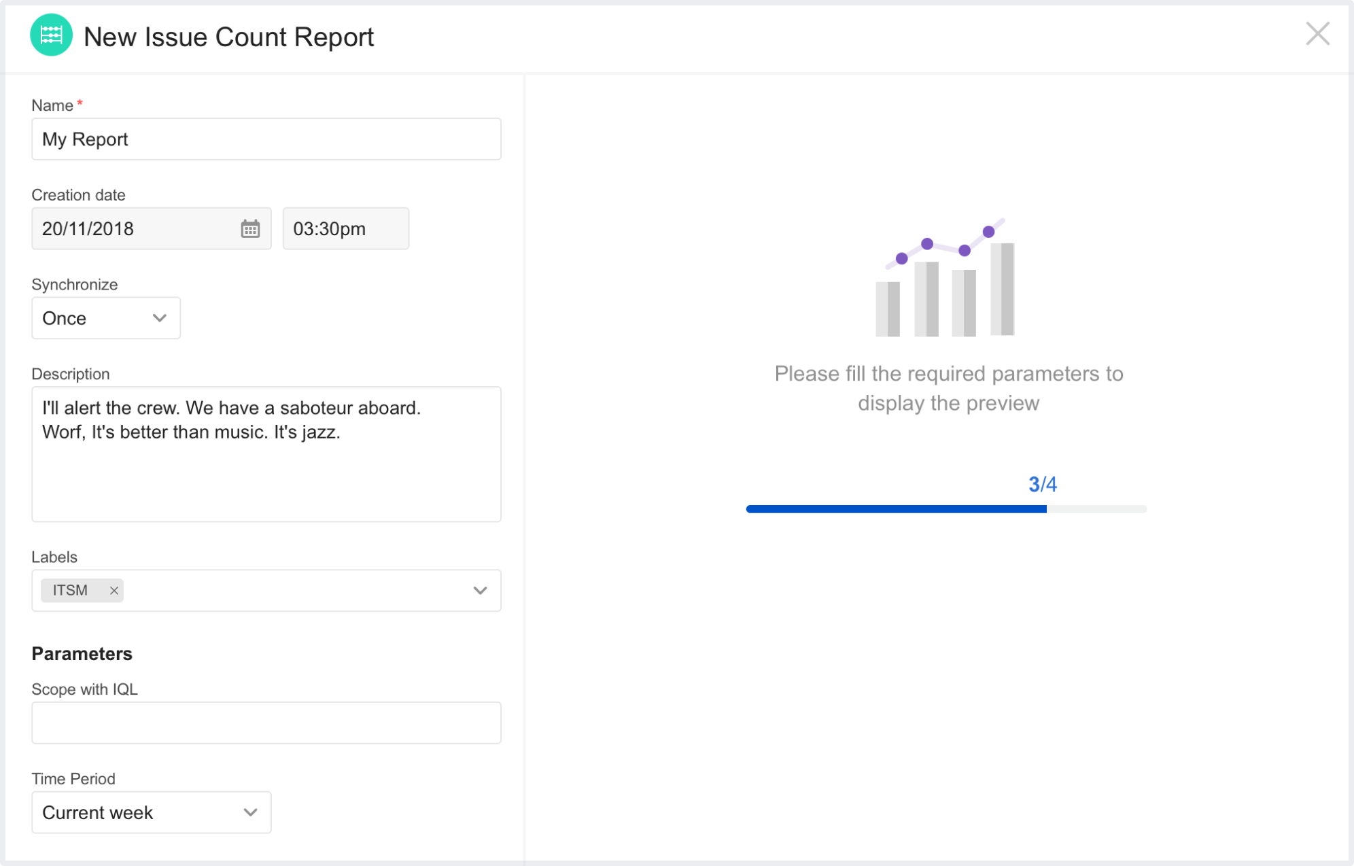Click the Synchronize dropdown chevron arrow

click(x=160, y=318)
